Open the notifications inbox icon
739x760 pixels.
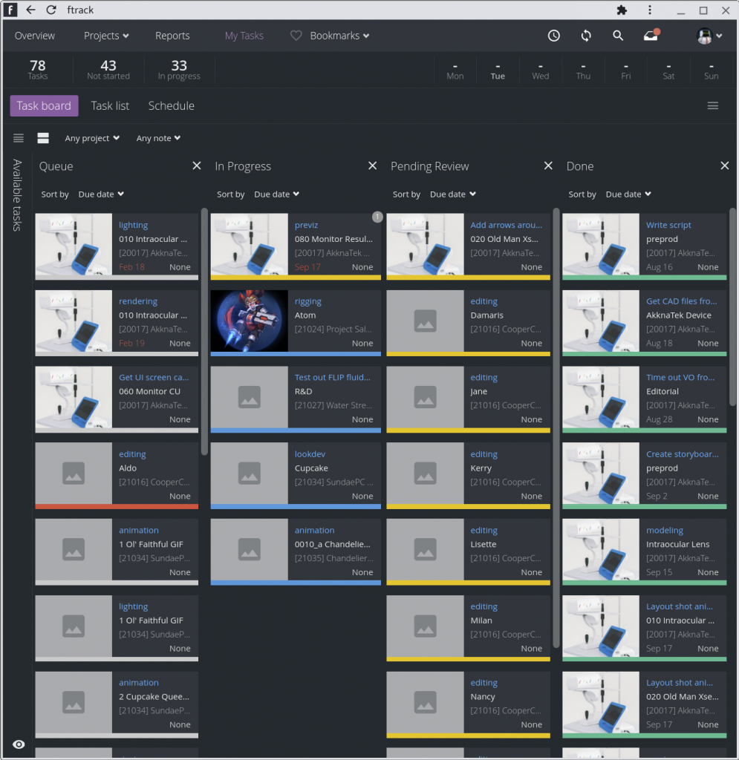[651, 35]
